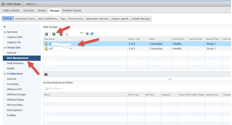Sort disks by the Capacity column header
This screenshot has height=125, width=232.
[169, 95]
